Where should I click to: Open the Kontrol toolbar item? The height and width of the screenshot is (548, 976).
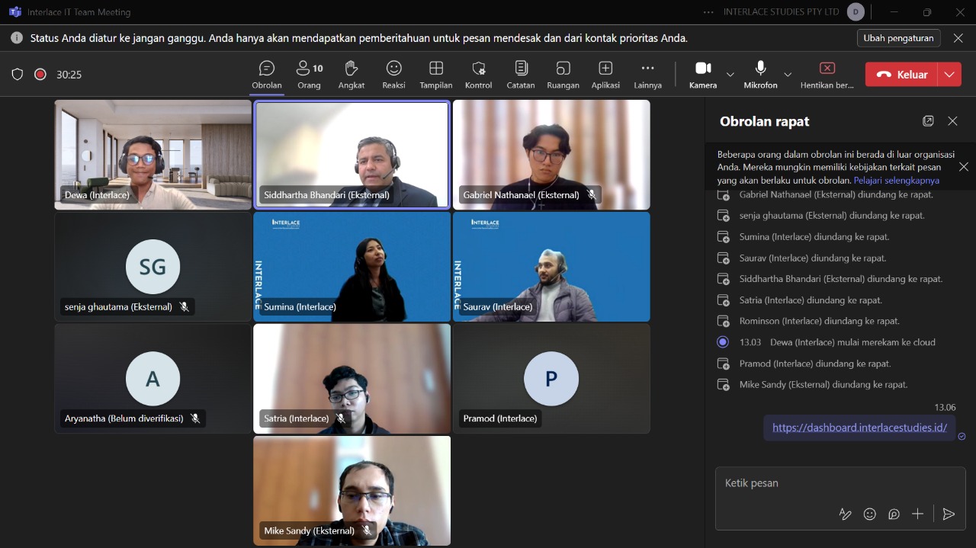click(x=478, y=75)
